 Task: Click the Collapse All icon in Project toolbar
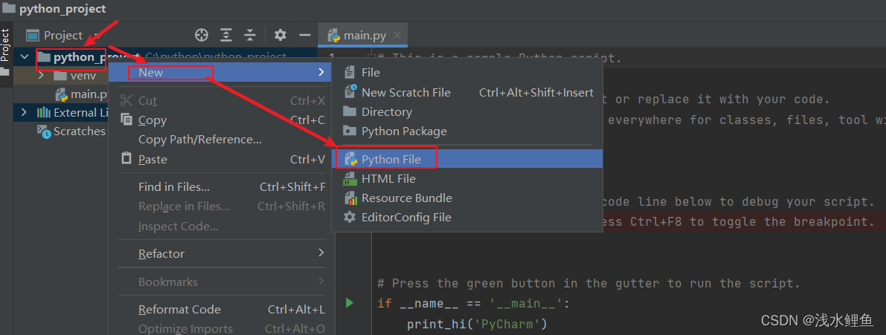pos(250,36)
